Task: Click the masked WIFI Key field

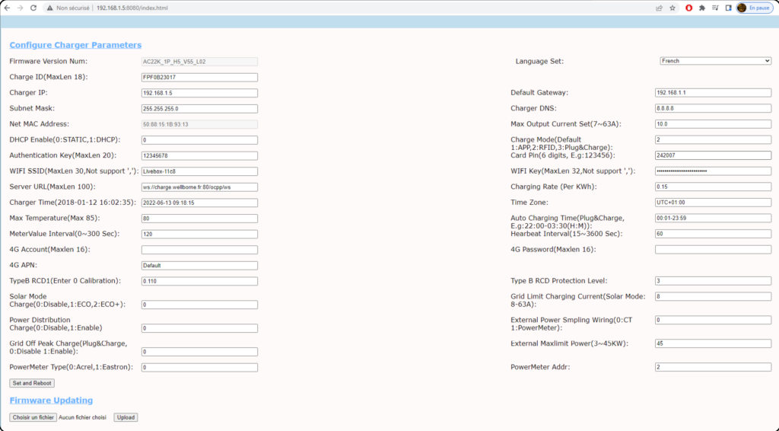Action: point(713,171)
